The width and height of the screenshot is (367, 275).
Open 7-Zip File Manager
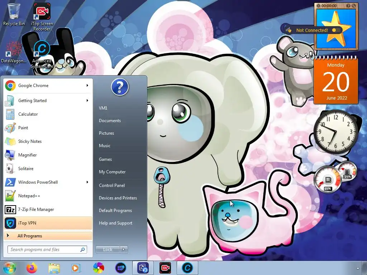point(48,209)
